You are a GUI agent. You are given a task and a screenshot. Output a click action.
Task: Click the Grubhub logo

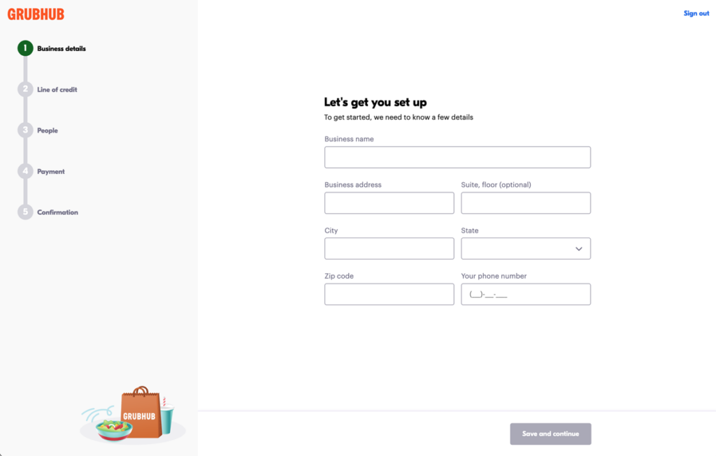[x=36, y=14]
